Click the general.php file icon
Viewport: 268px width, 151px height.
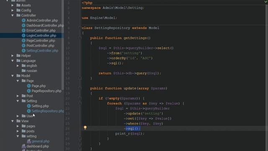click(x=29, y=141)
